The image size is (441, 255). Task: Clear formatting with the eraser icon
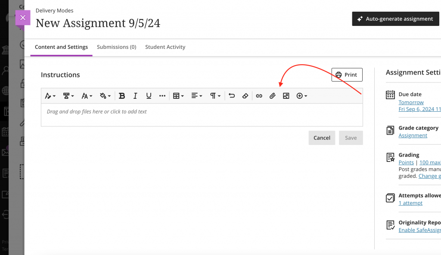click(245, 95)
